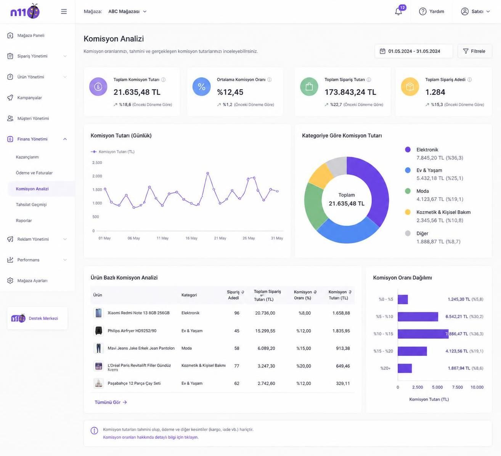Image resolution: width=501 pixels, height=456 pixels.
Task: Collapse the Finans Yönetimi menu
Action: click(37, 139)
